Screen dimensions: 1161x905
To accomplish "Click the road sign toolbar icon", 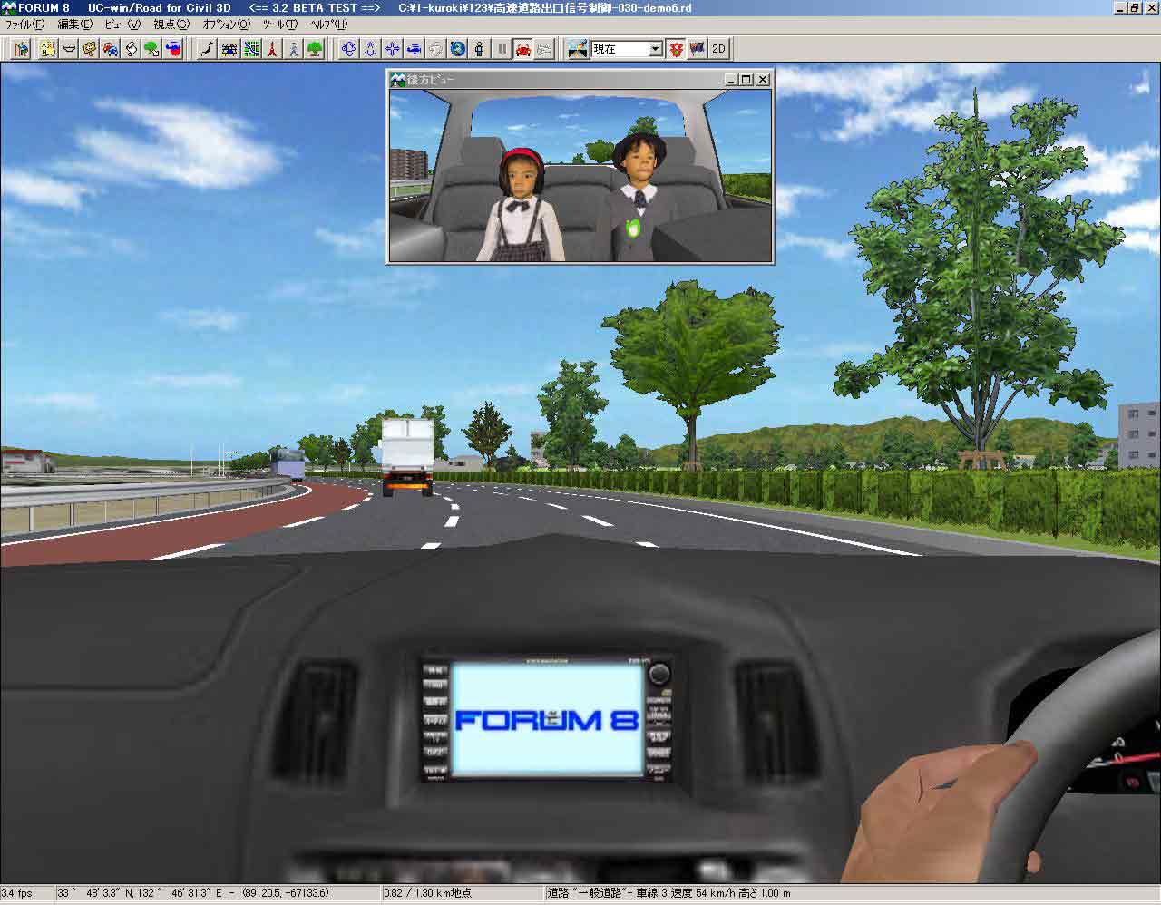I will point(89,49).
